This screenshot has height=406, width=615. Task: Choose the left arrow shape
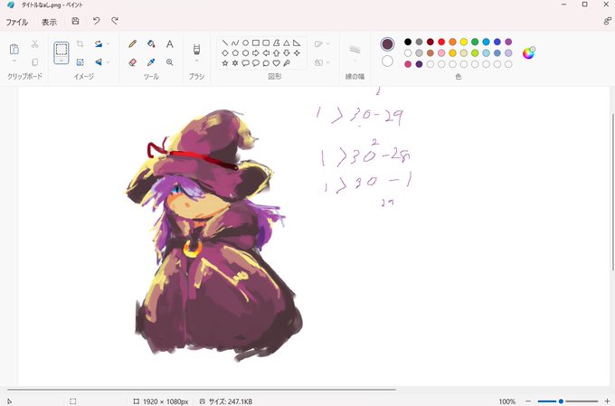coord(266,53)
